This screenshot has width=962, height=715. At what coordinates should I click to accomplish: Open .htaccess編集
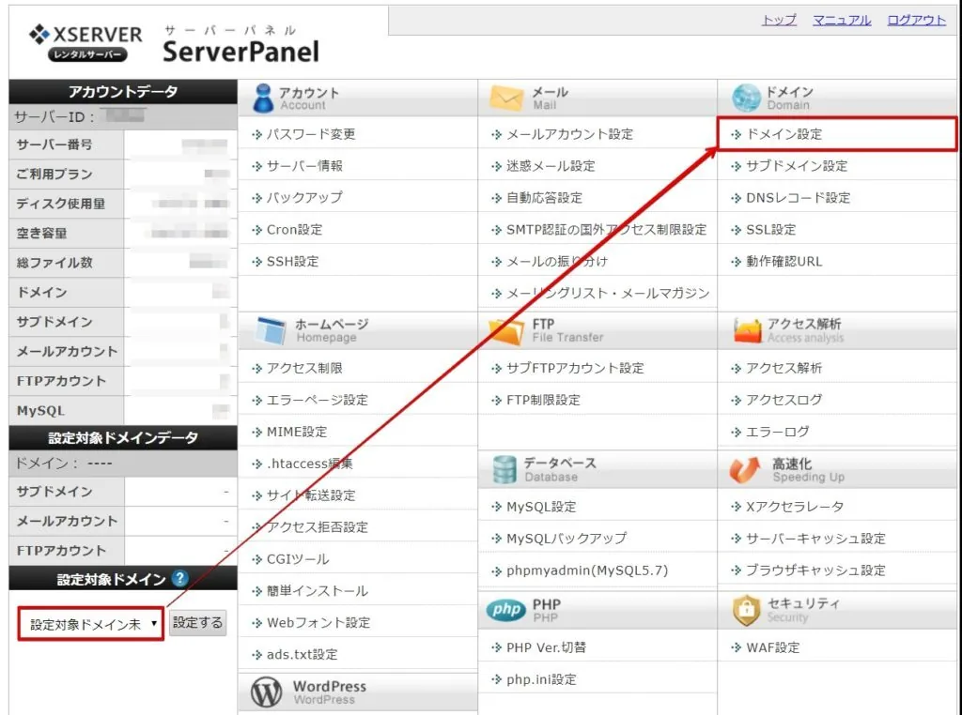point(309,464)
